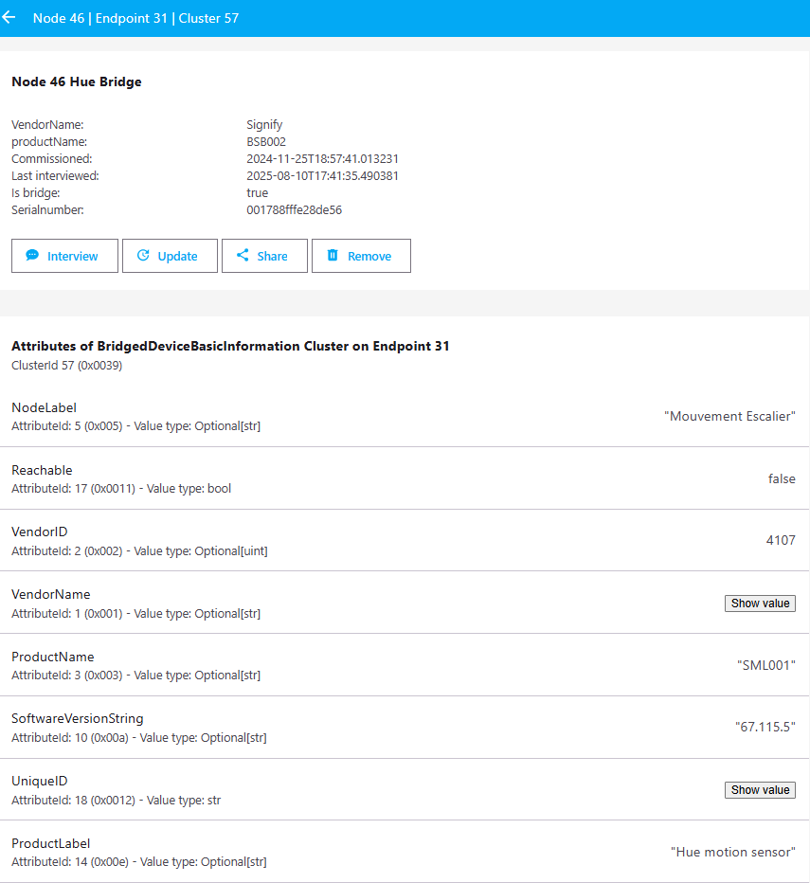
Task: Click the ClusterId 57 (0x0039) text
Action: pos(67,366)
